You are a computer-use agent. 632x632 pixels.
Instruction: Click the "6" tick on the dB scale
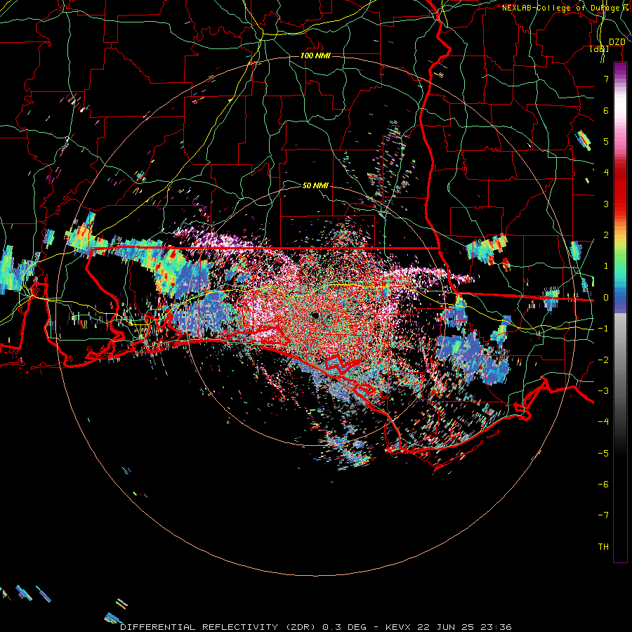tap(606, 110)
